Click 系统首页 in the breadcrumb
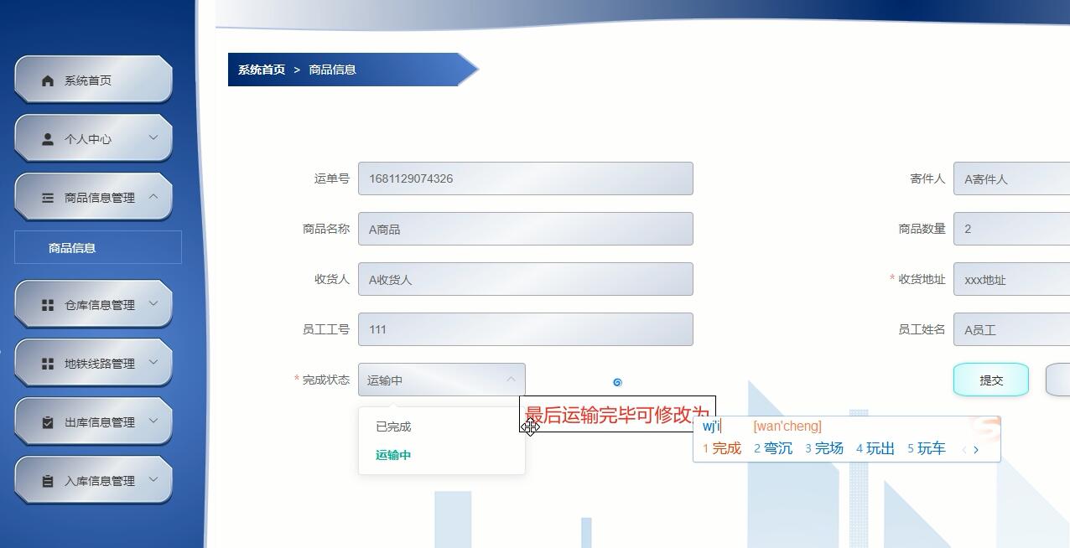This screenshot has width=1070, height=548. [262, 70]
